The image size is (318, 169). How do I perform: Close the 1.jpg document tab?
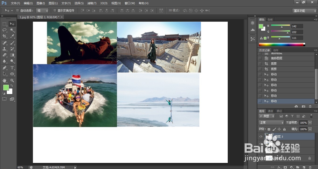tap(62, 17)
